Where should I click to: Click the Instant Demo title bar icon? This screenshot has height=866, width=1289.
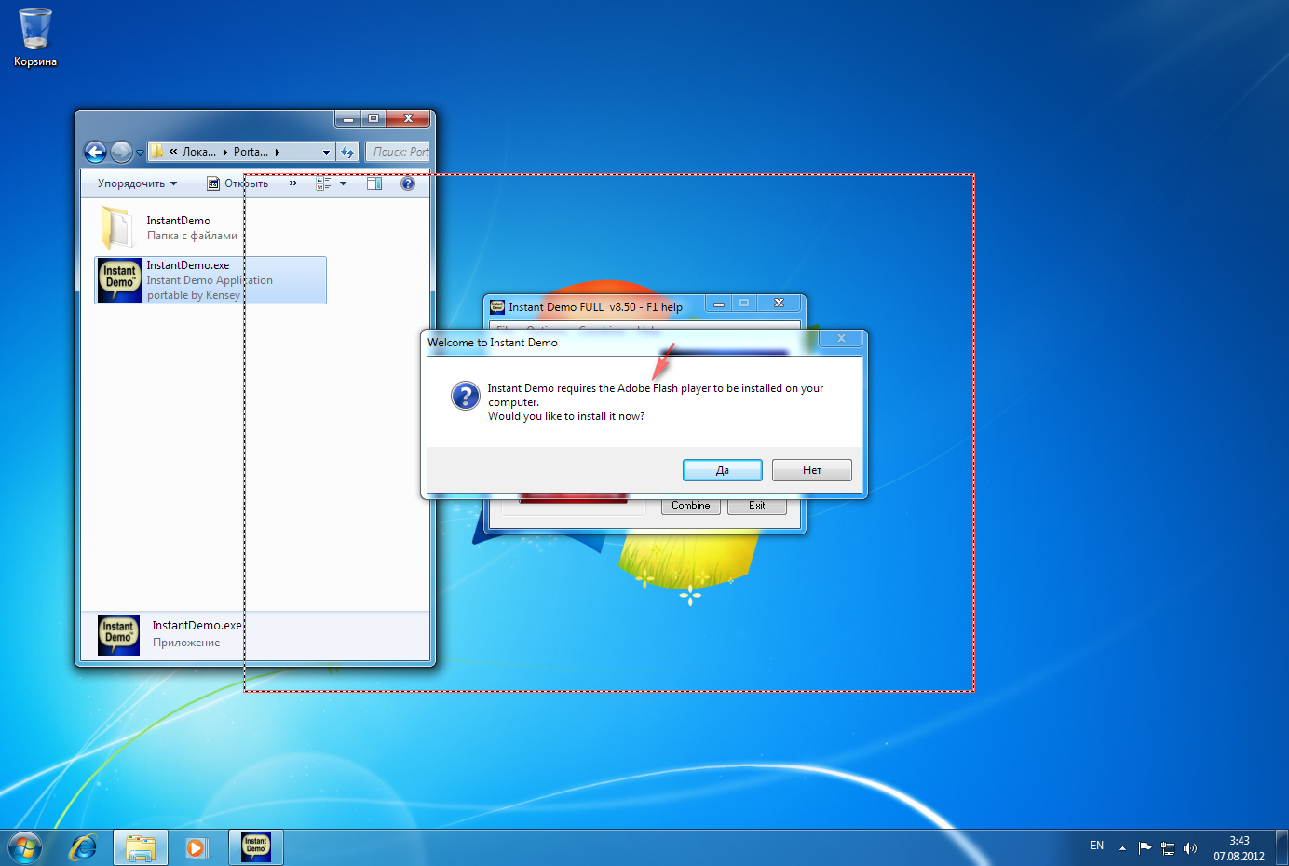point(497,306)
